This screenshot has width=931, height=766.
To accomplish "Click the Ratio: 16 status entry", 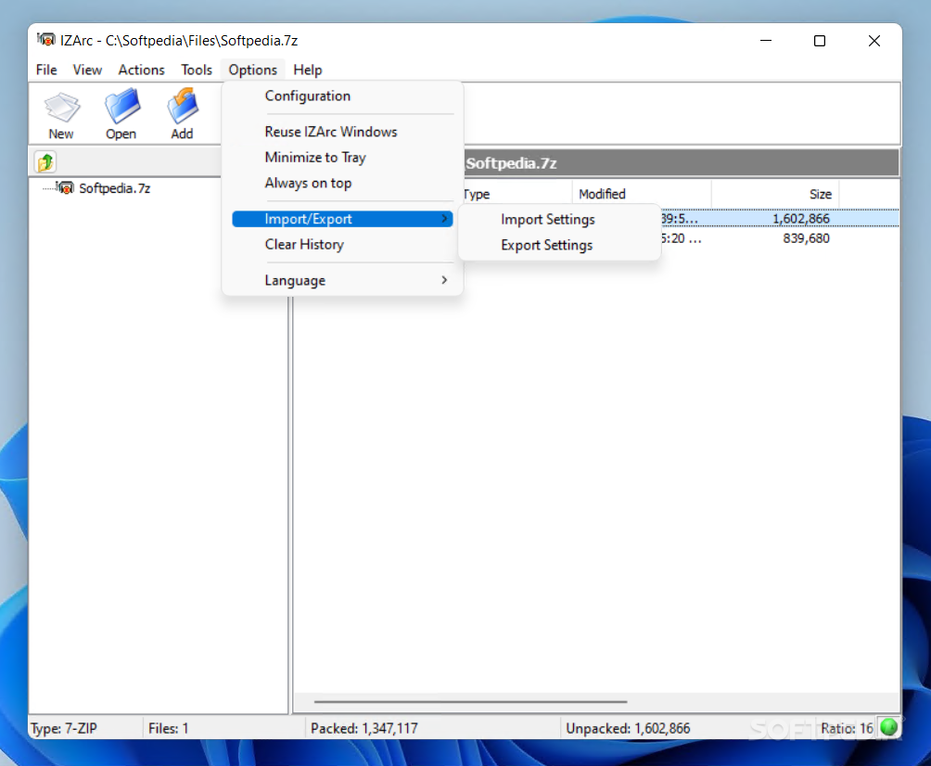I will 847,728.
